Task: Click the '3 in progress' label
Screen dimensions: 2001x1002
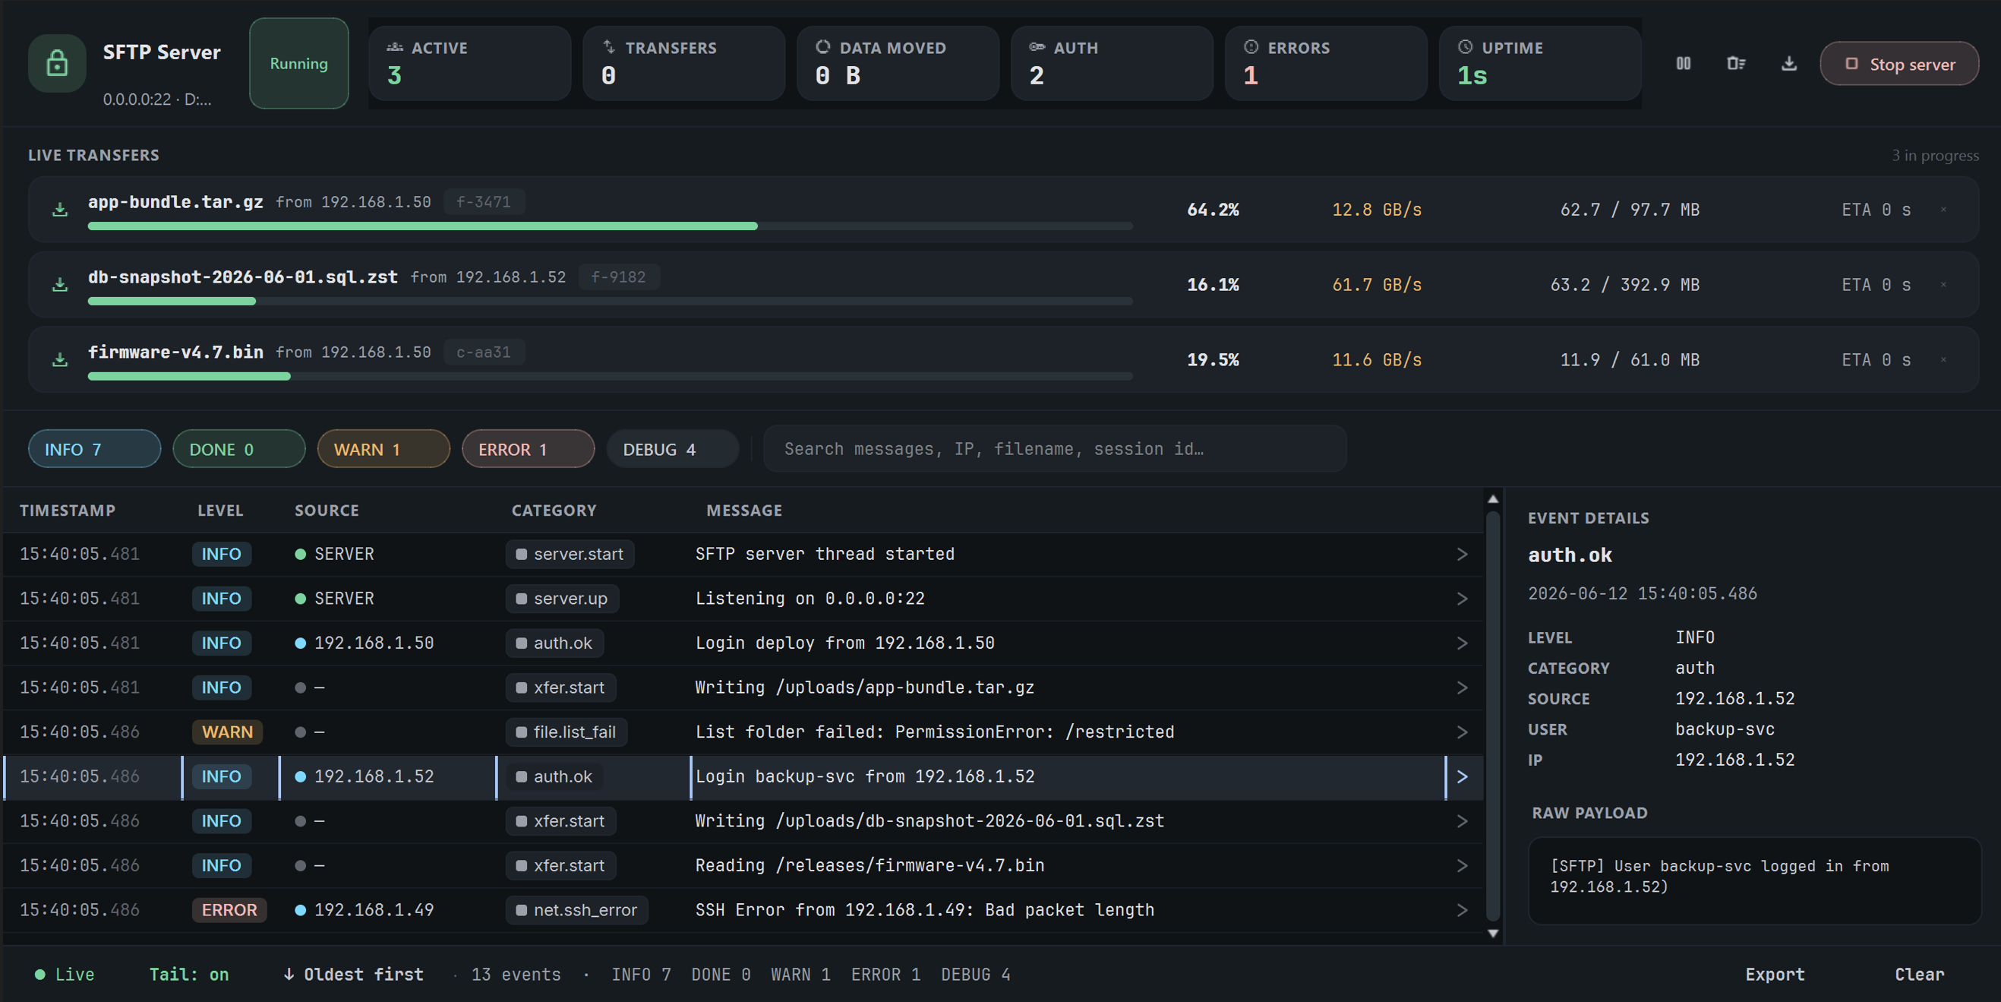Action: (1934, 156)
